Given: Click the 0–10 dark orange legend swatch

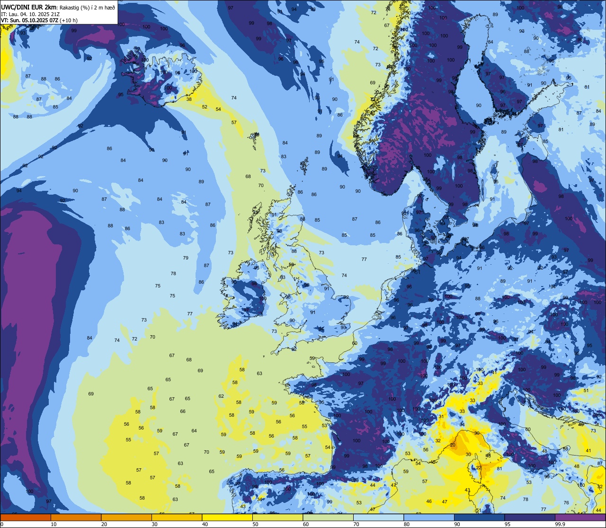Looking at the screenshot, I should (26, 517).
